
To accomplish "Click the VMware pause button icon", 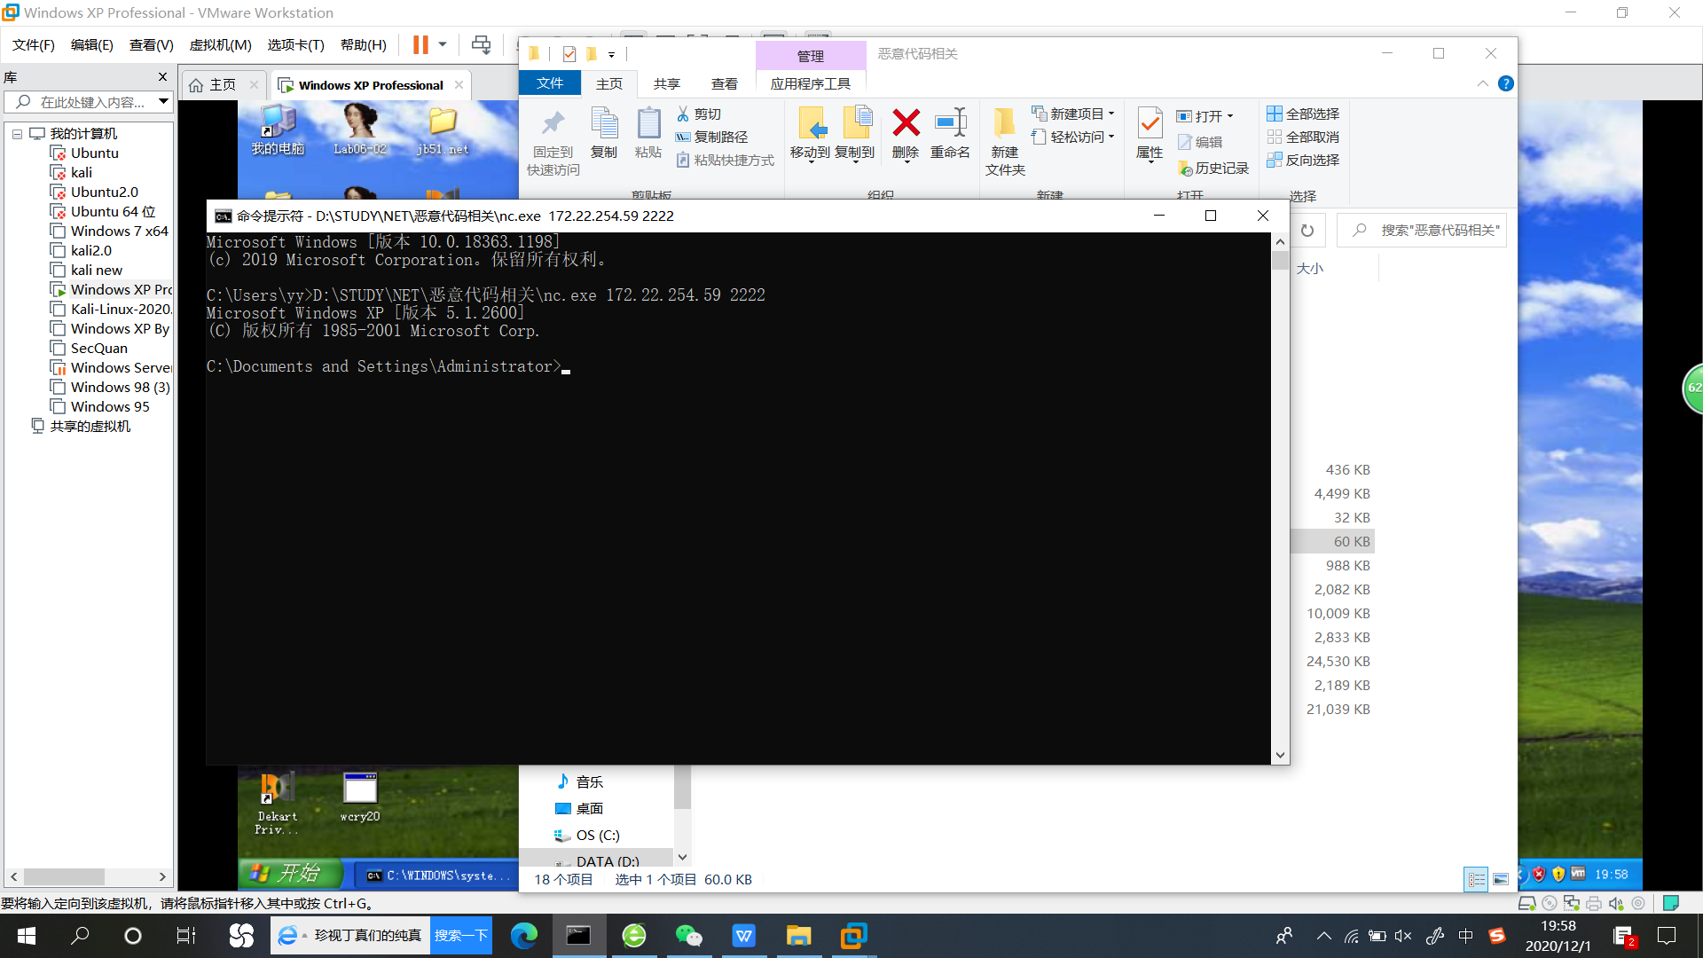I will coord(420,44).
